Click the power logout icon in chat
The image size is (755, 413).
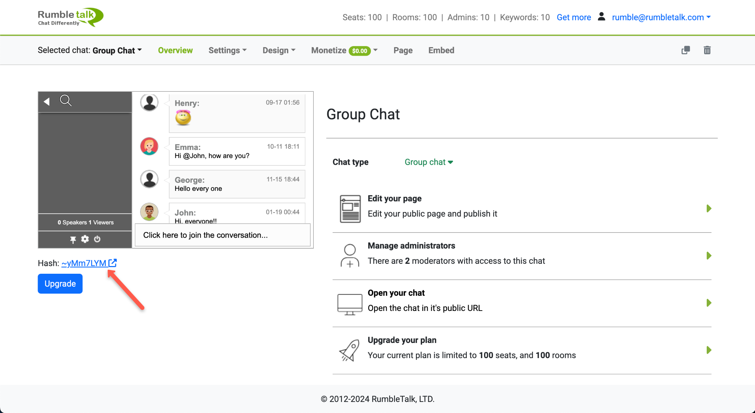pyautogui.click(x=97, y=239)
